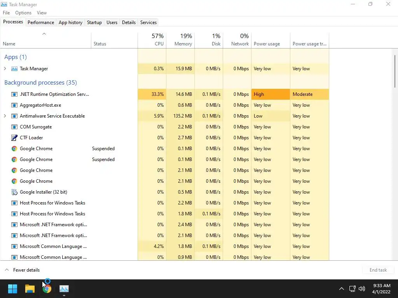
Task: Switch to the Startup tab
Action: 94,22
